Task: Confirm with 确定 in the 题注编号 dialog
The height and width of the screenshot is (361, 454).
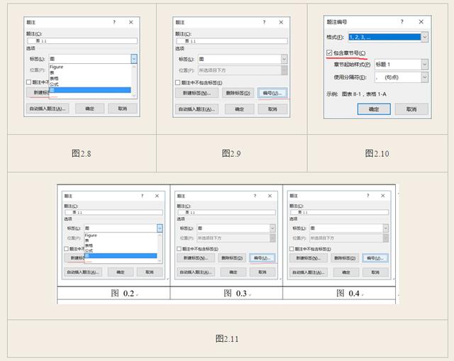Action: pyautogui.click(x=374, y=109)
